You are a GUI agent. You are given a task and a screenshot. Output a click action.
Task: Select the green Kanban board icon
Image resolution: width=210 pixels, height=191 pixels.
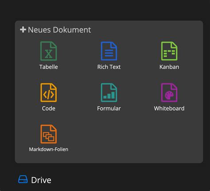[x=169, y=51]
